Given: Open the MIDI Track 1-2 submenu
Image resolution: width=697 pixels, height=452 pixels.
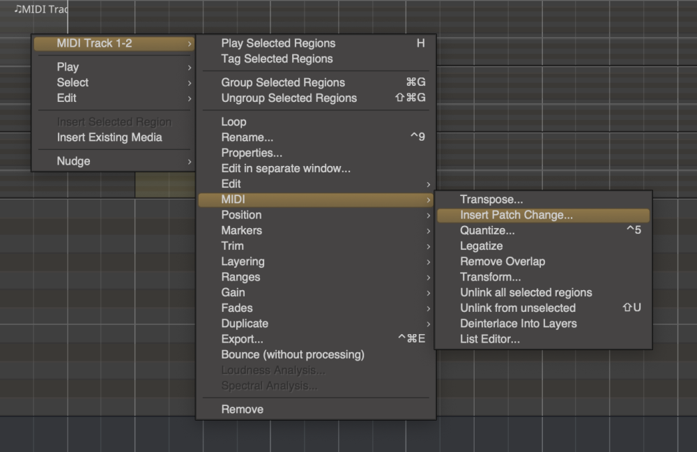Looking at the screenshot, I should pos(114,44).
